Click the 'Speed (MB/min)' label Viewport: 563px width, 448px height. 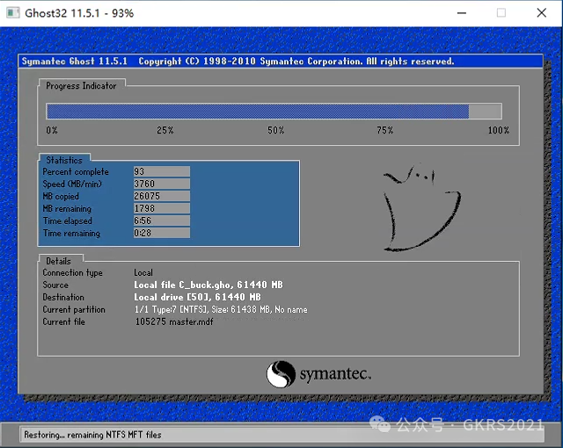click(72, 184)
